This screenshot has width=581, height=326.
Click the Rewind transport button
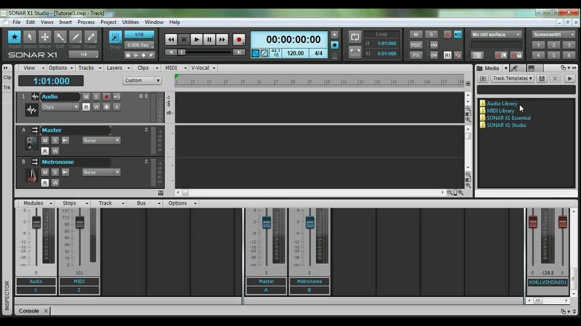[x=171, y=40]
